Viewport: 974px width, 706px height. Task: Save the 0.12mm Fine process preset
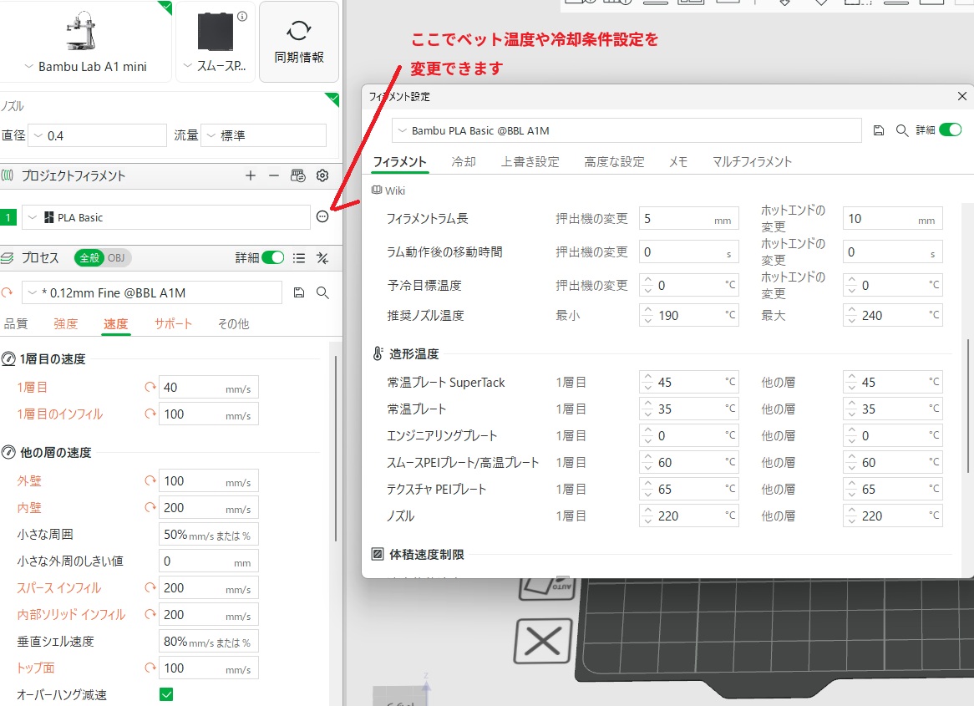pyautogui.click(x=299, y=292)
